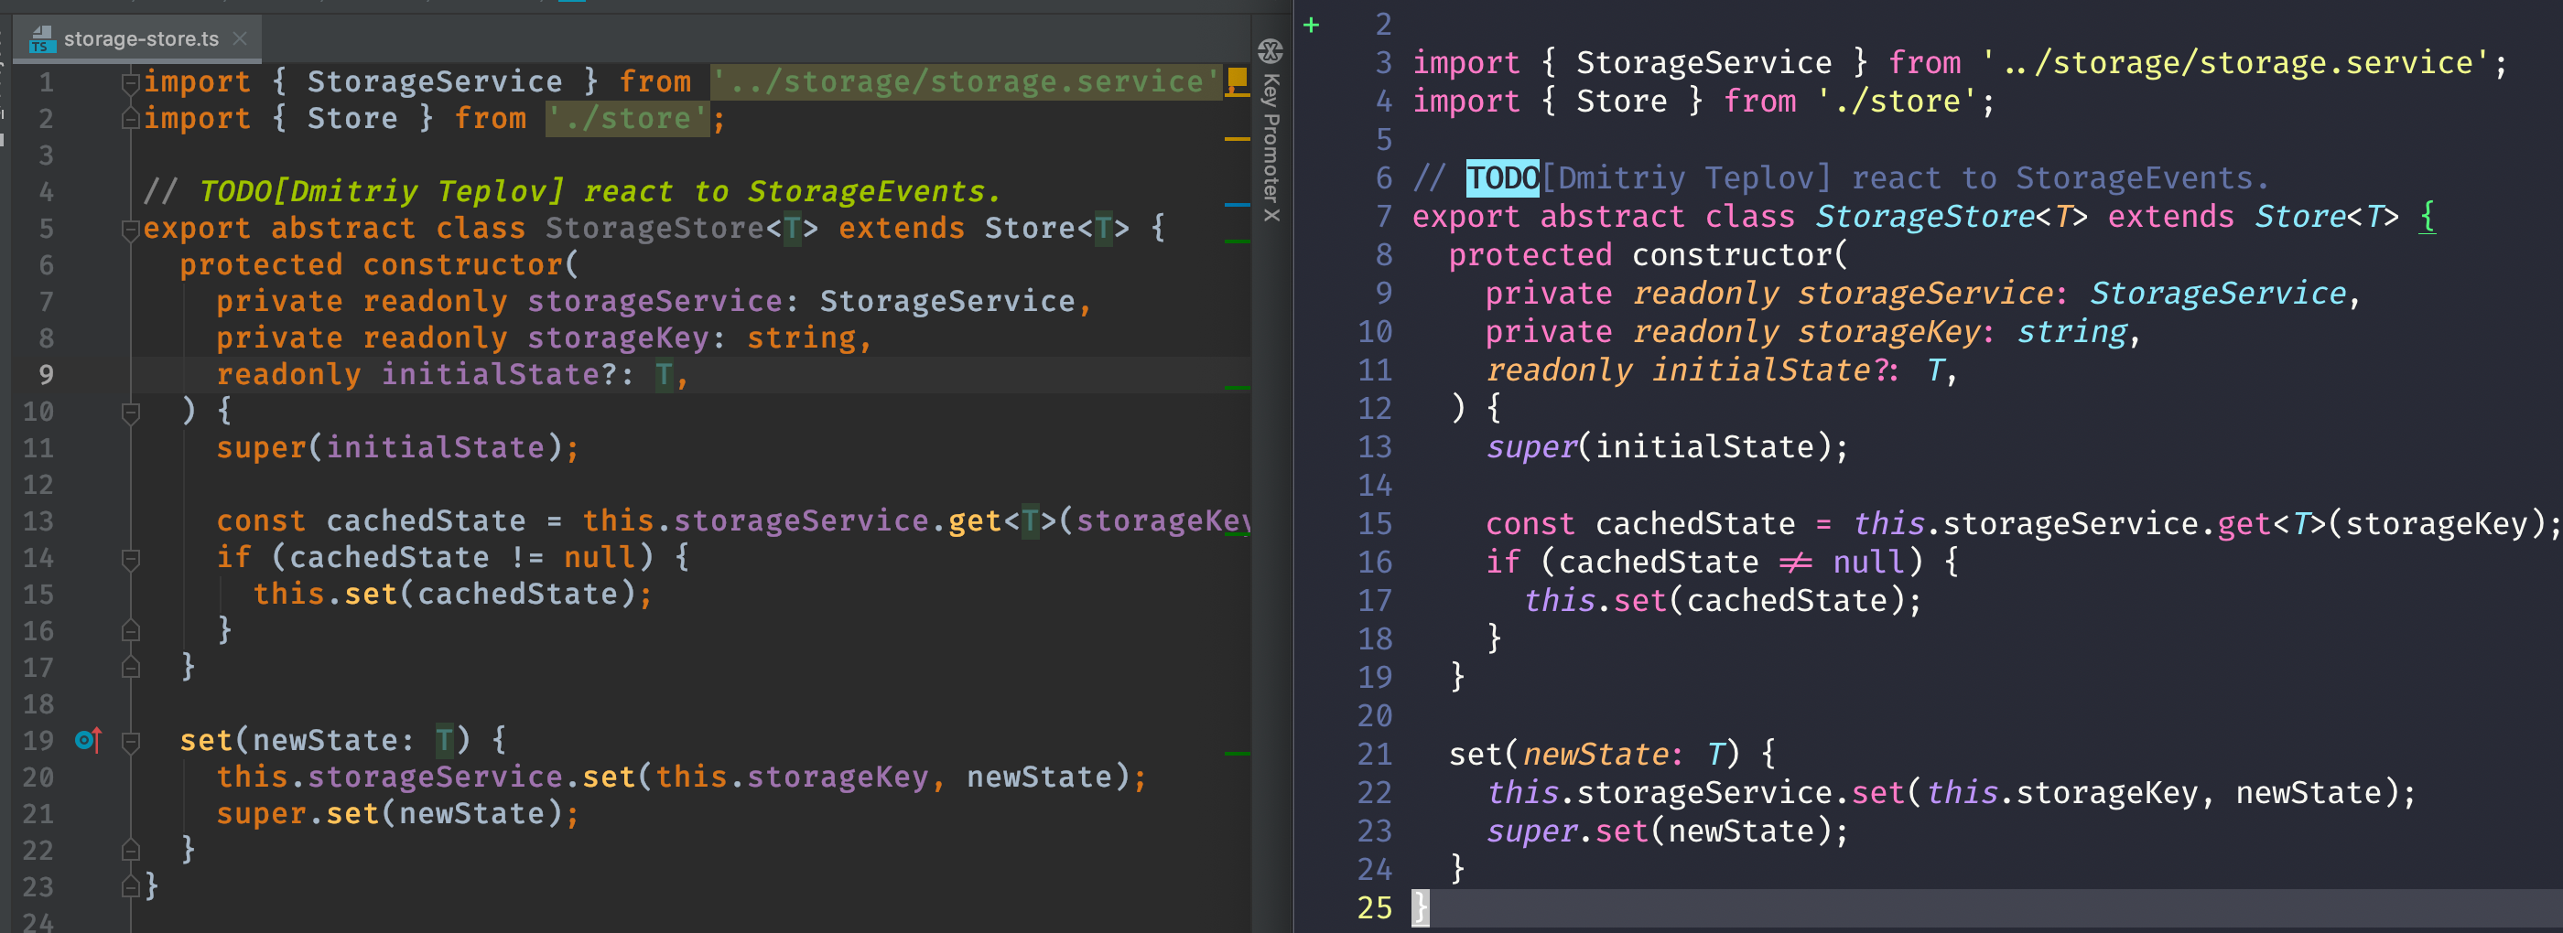Click StorageStore class name in right editor

1925,216
